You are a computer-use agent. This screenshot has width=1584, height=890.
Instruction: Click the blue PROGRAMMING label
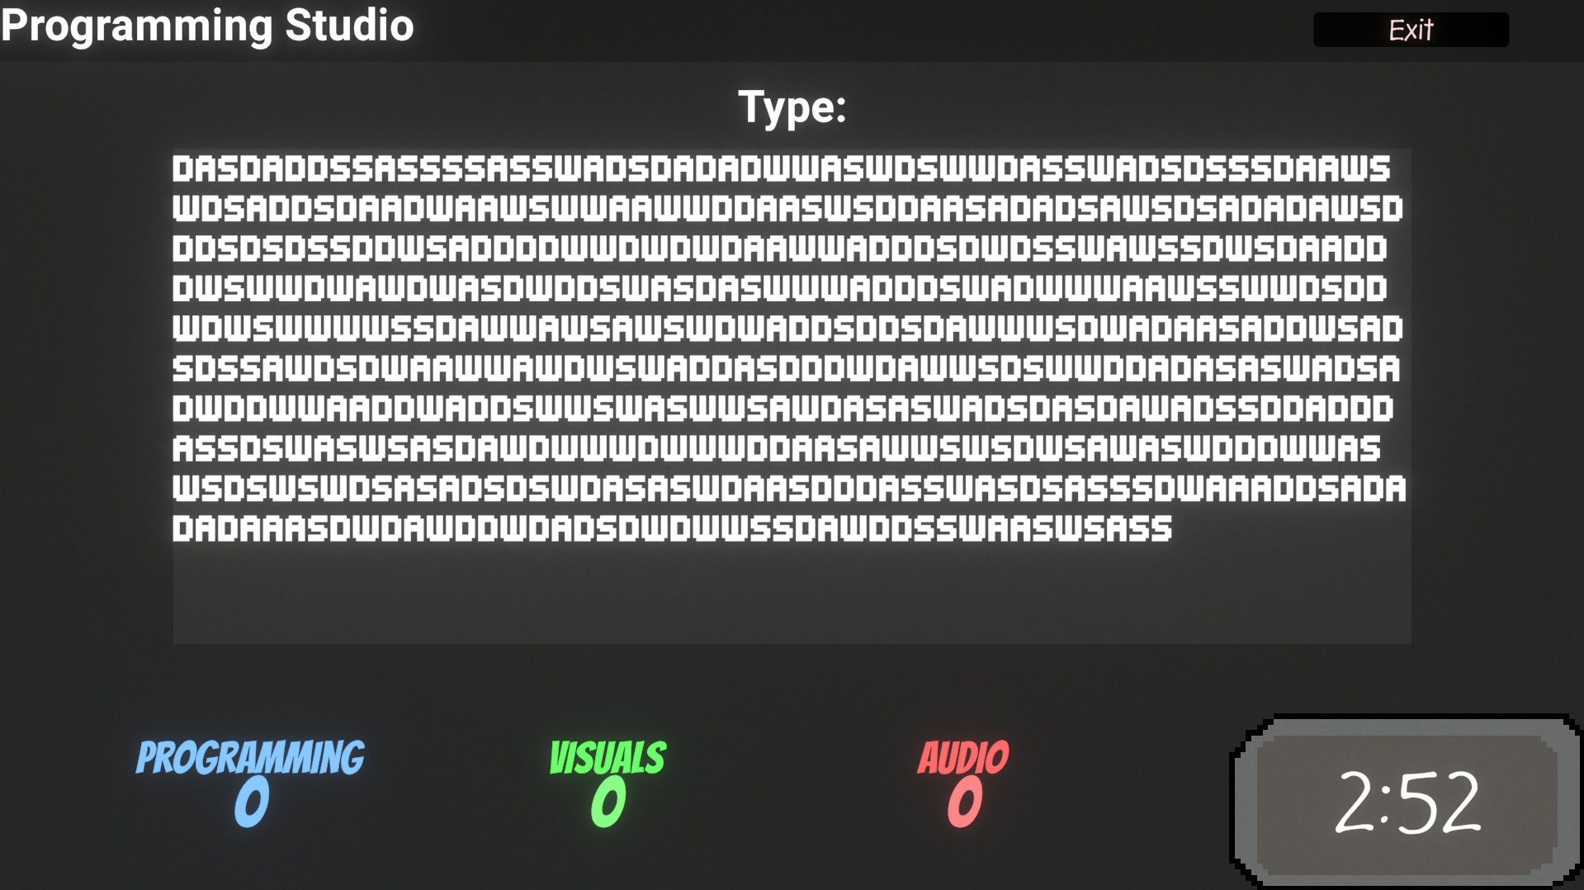pos(250,758)
